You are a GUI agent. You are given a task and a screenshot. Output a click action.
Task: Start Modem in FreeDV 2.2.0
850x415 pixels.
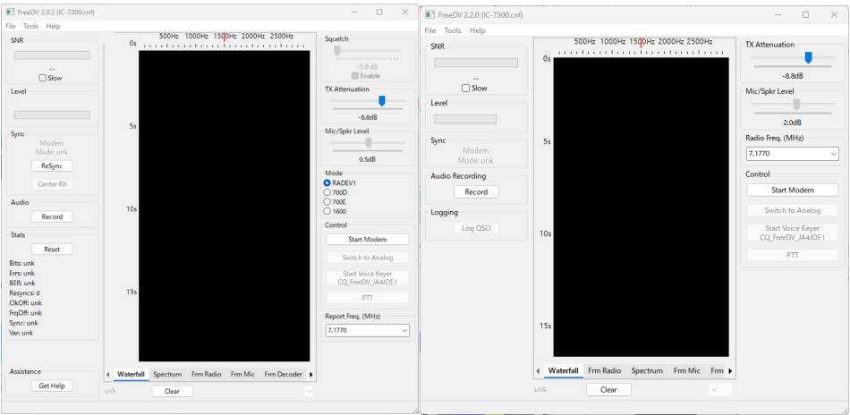click(793, 191)
